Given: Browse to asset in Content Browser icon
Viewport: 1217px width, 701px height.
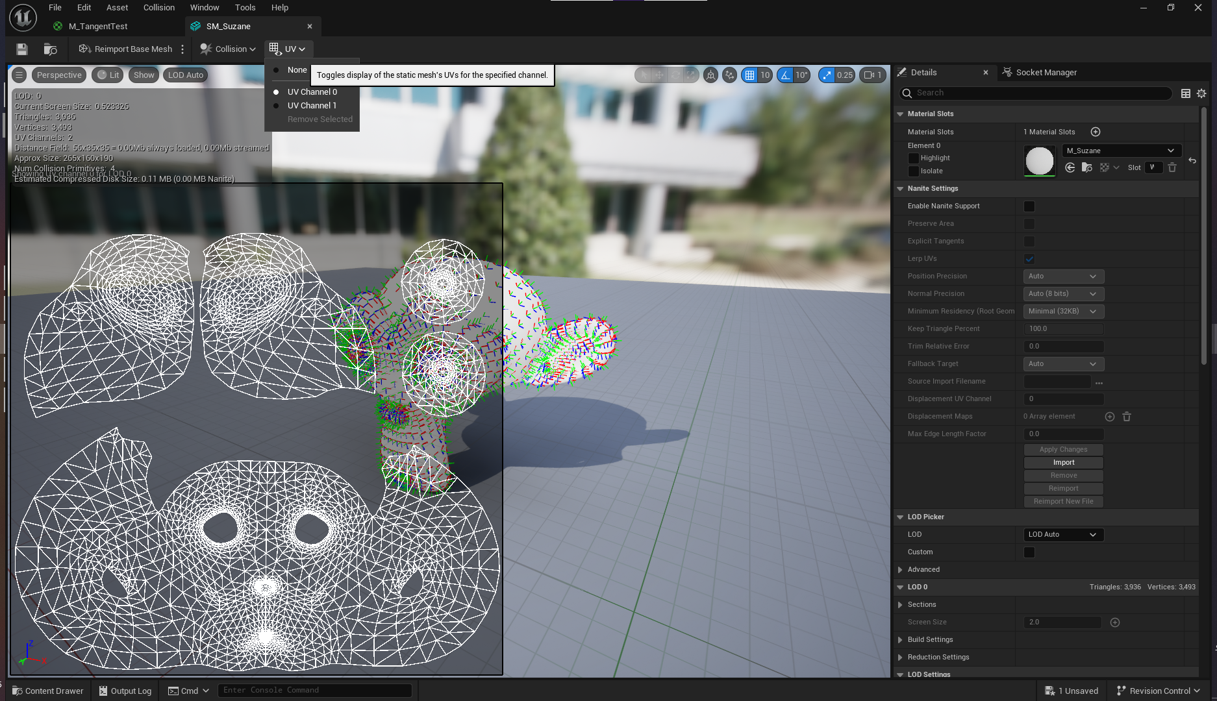Looking at the screenshot, I should pyautogui.click(x=50, y=49).
